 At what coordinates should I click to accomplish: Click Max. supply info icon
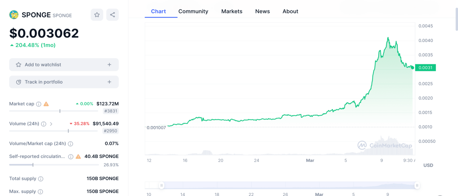pyautogui.click(x=40, y=192)
